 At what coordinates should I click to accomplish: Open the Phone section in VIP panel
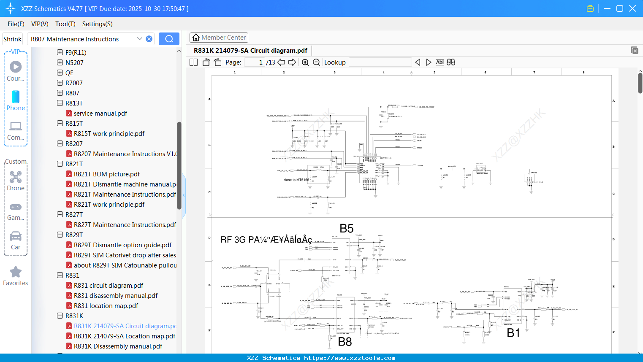point(16,101)
